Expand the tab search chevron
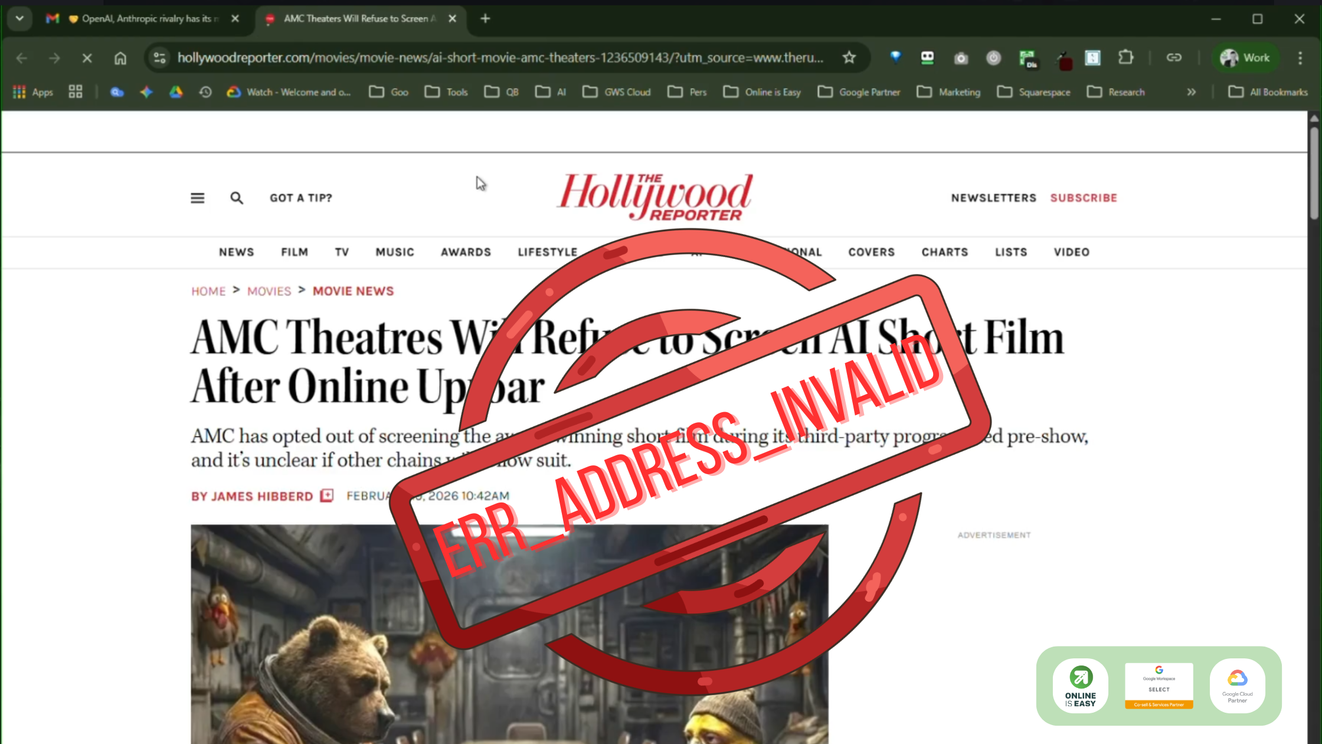The image size is (1322, 744). click(19, 18)
